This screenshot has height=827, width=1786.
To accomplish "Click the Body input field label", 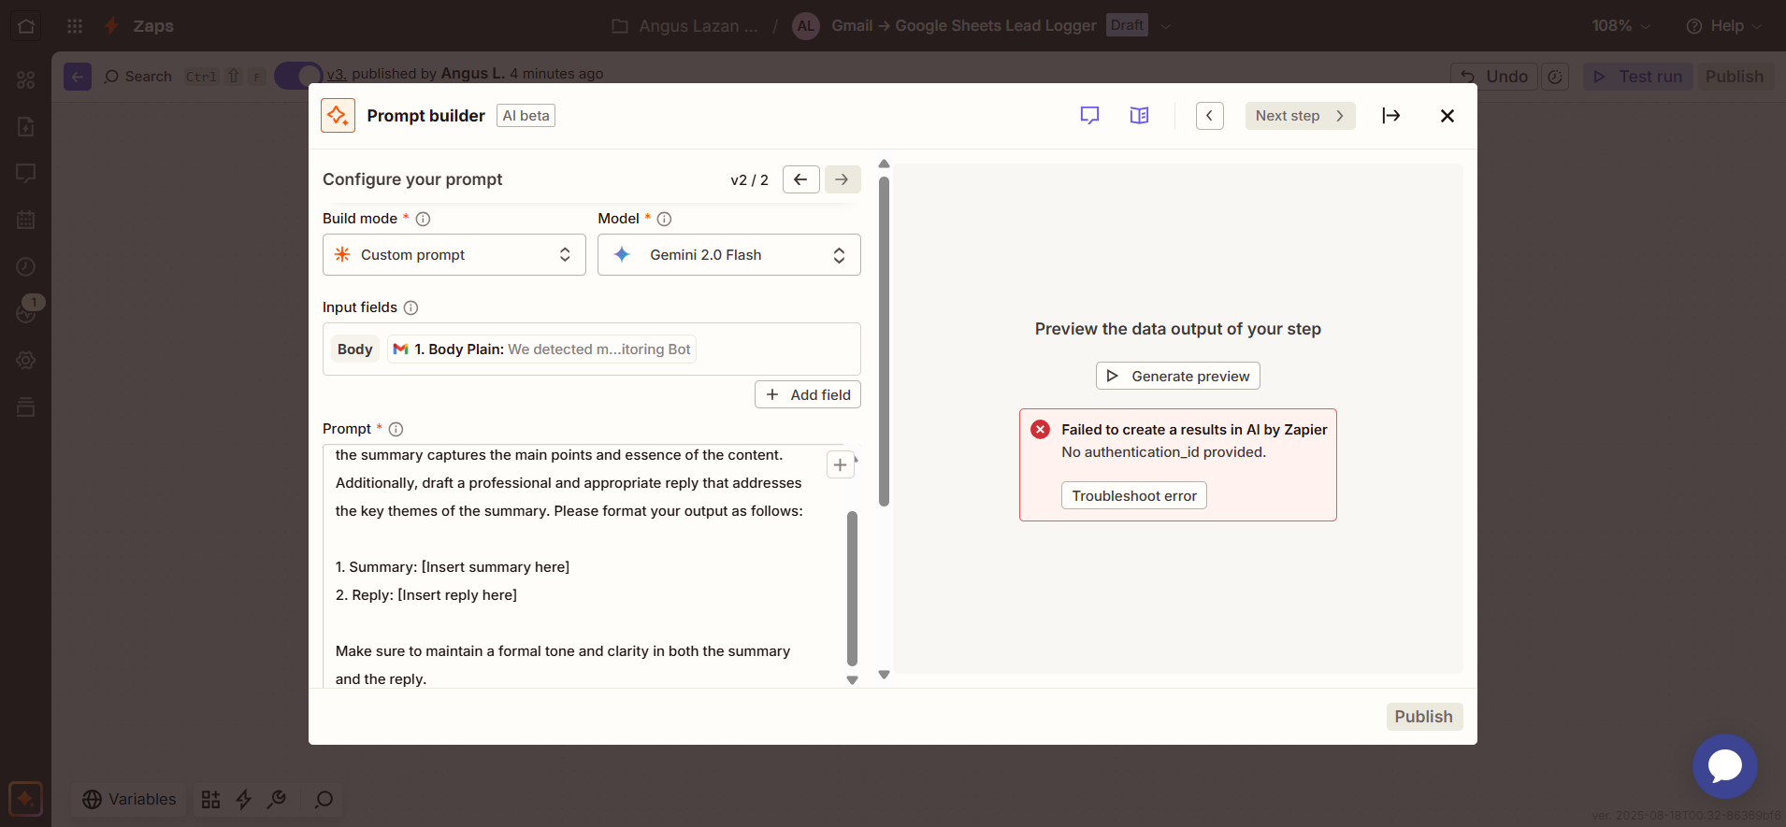I will coord(355,349).
